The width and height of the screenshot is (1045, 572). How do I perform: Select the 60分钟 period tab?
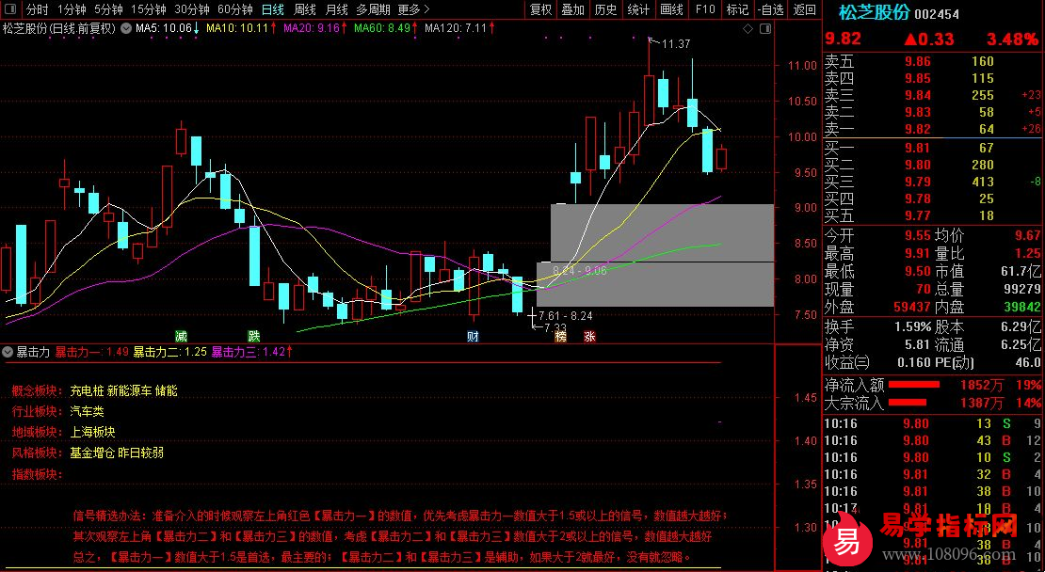point(235,9)
